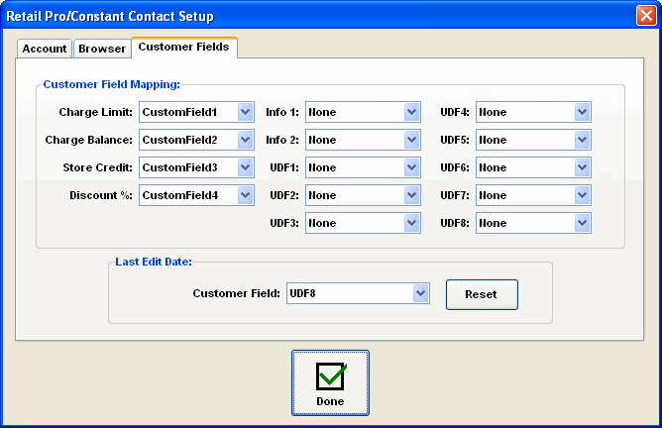This screenshot has width=662, height=428.
Task: Click the 'Charge Limit:' label
Action: (95, 112)
